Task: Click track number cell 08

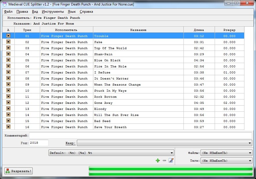Action: 27,78
